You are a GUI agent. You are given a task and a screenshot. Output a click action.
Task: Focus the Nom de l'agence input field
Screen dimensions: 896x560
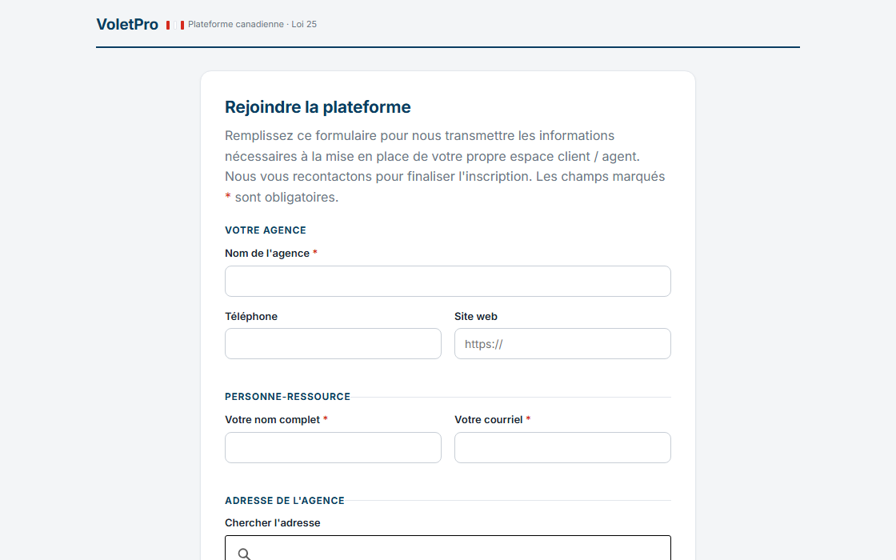click(x=447, y=281)
